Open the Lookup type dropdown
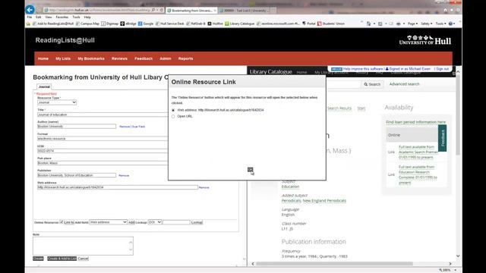486x273 pixels. (x=155, y=222)
